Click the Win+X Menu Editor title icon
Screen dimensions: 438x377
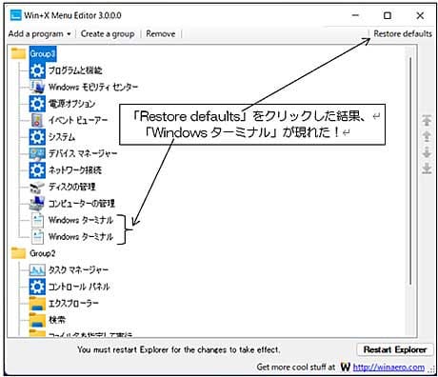(x=15, y=15)
